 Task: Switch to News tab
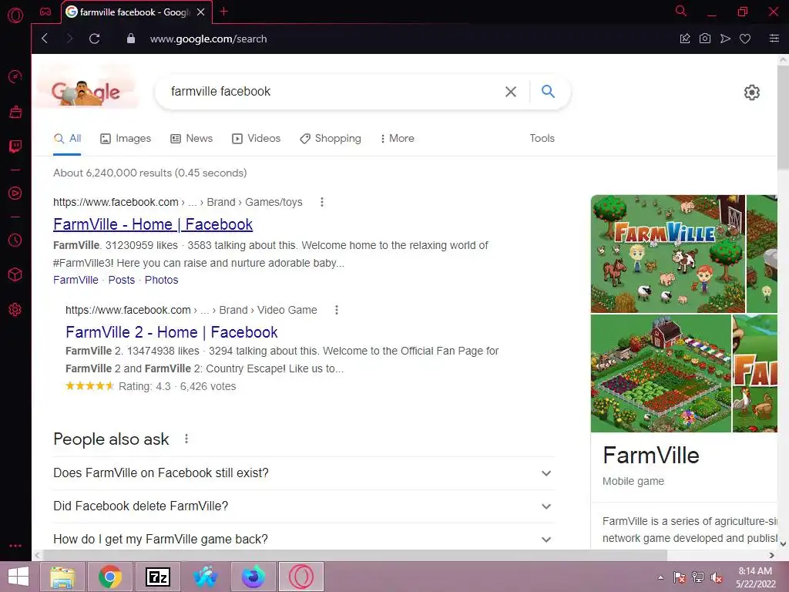[x=192, y=139]
